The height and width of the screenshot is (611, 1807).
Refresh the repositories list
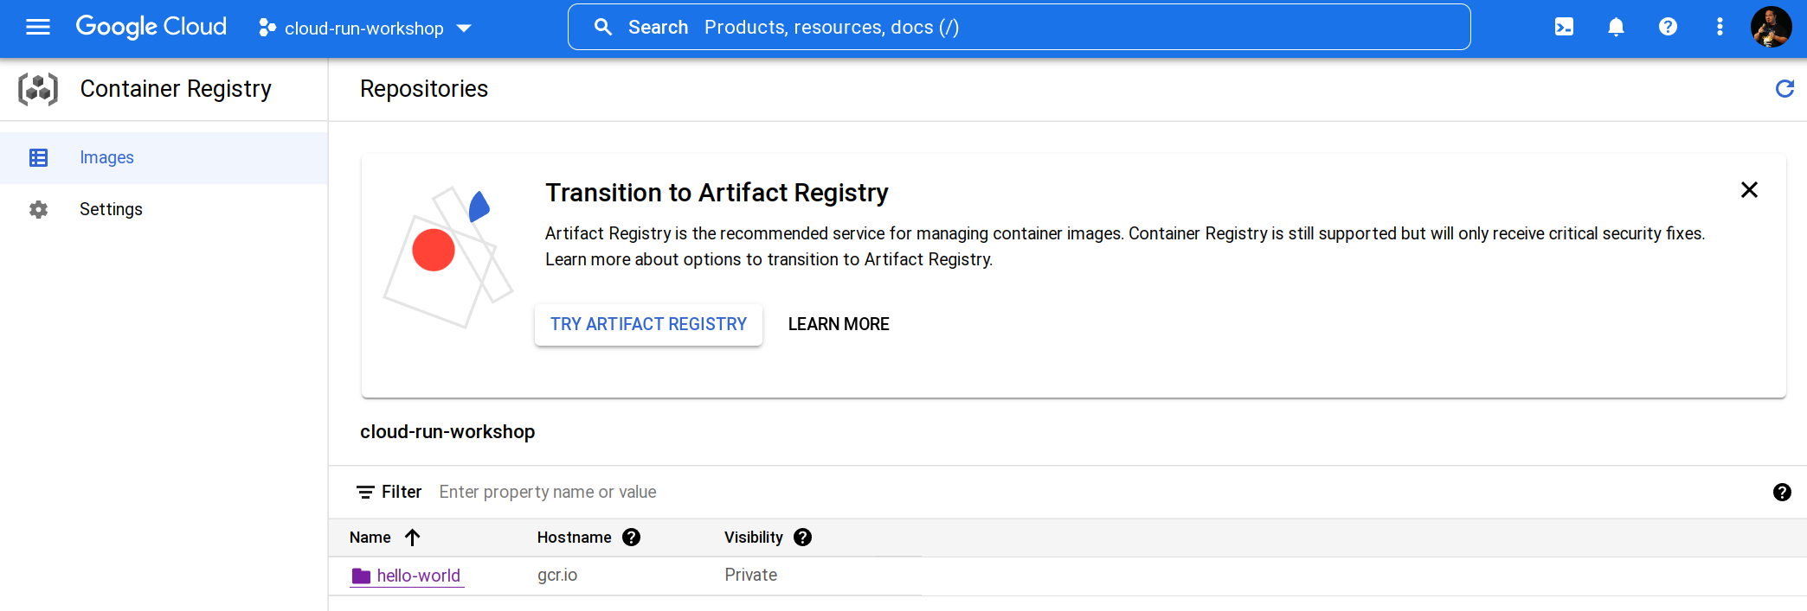pyautogui.click(x=1784, y=89)
